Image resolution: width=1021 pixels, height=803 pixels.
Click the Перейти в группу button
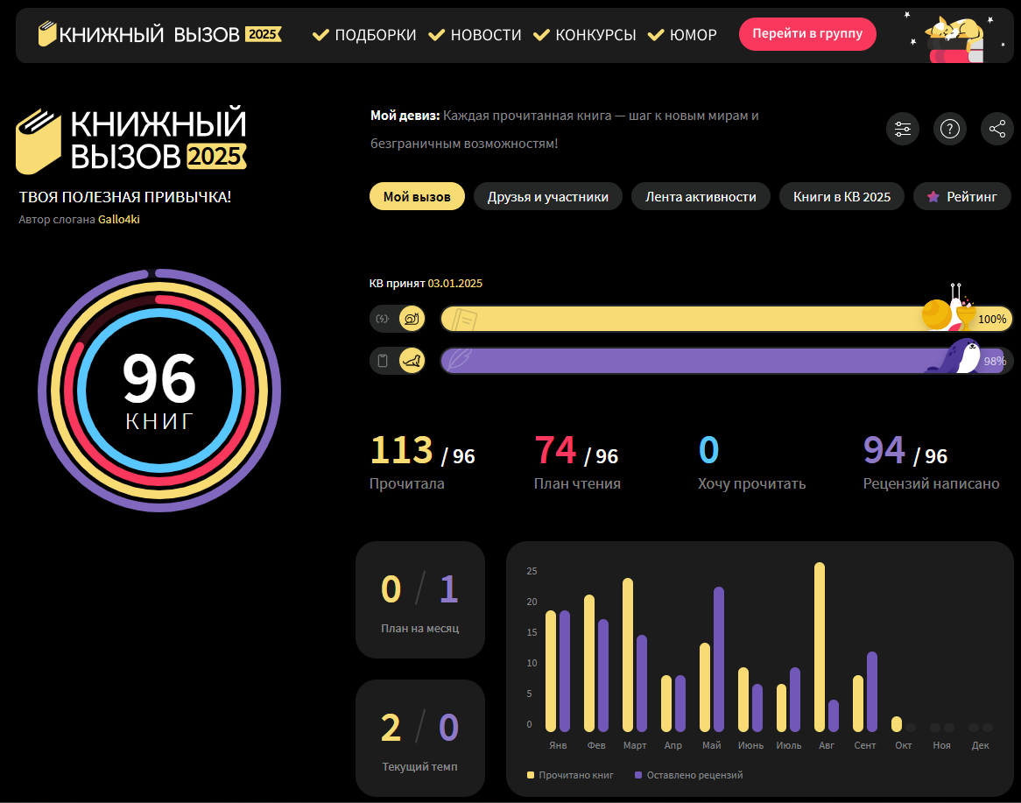(807, 34)
